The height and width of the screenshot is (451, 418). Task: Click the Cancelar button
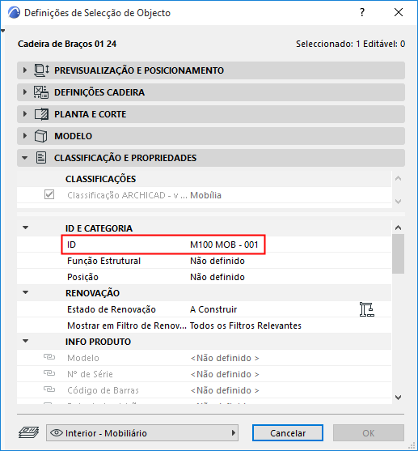288,432
